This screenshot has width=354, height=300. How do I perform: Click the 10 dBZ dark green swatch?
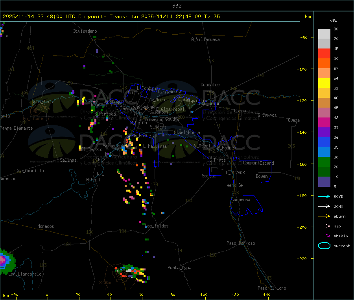(x=324, y=172)
